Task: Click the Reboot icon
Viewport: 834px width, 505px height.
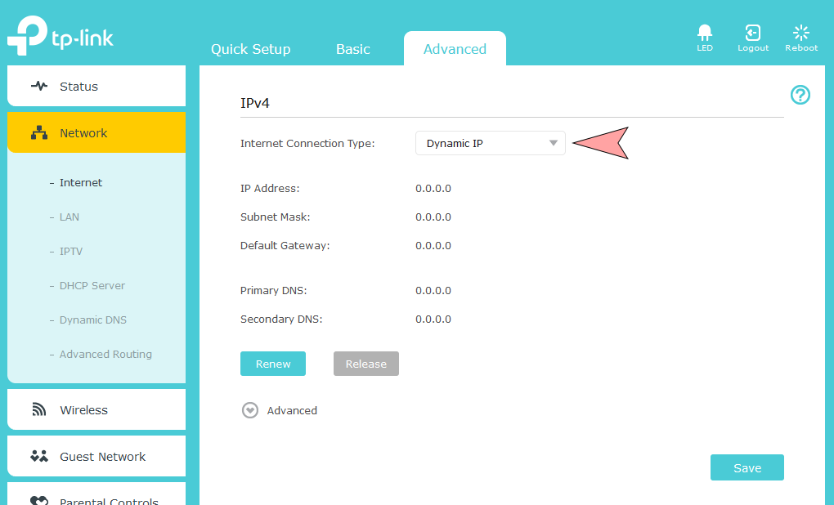Action: [x=801, y=33]
